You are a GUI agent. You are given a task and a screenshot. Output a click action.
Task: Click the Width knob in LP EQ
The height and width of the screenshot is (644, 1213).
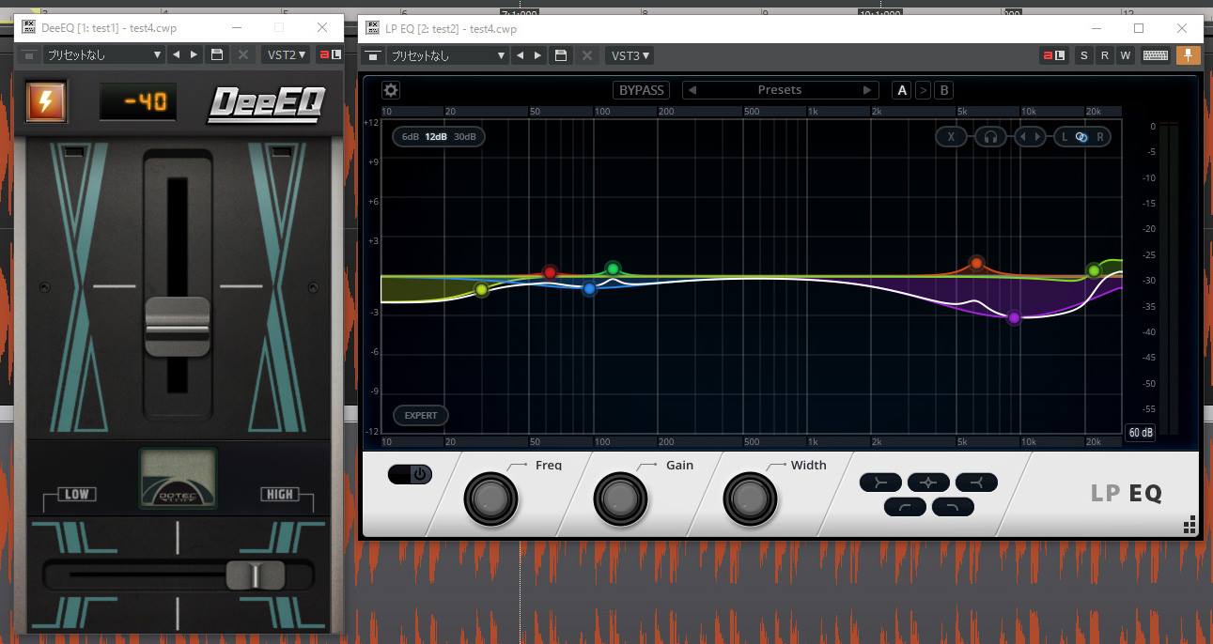750,498
